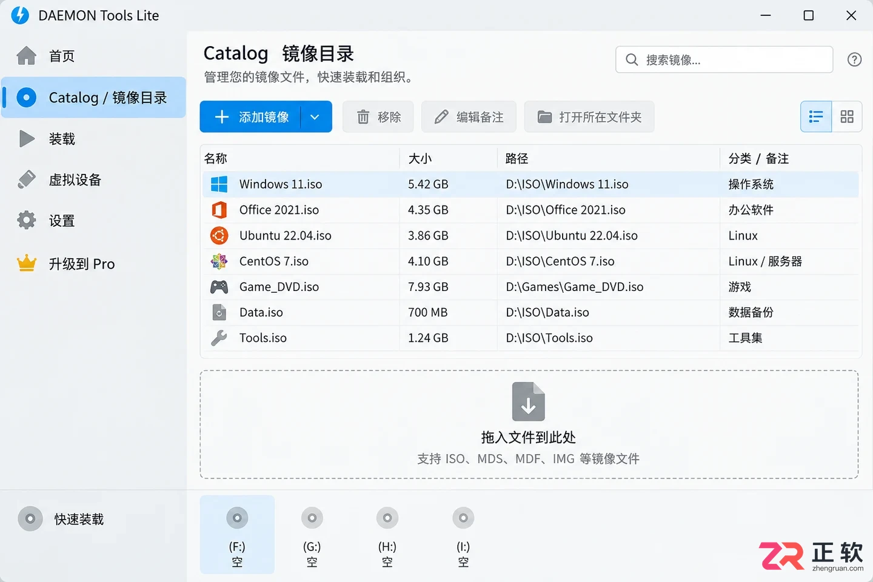This screenshot has width=873, height=582.
Task: Click the 700 MB size cell
Action: coord(427,312)
